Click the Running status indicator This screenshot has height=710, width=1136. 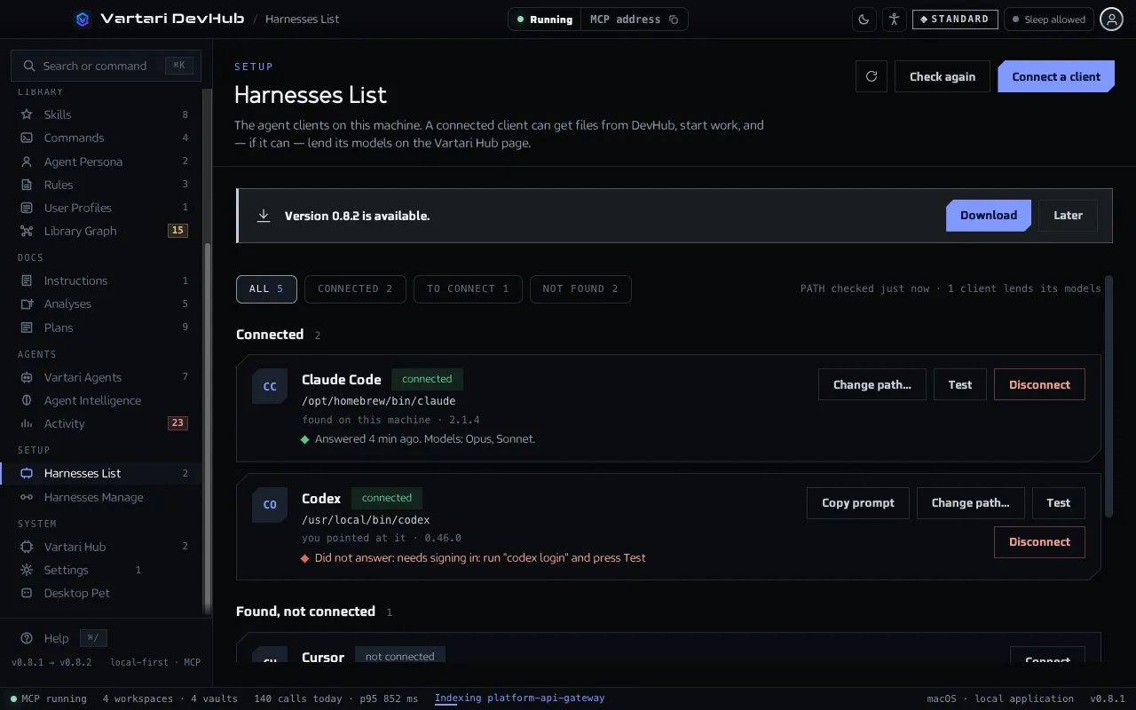click(545, 20)
